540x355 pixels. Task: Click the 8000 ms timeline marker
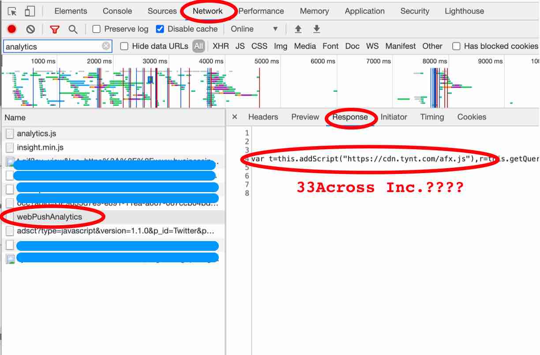(435, 61)
